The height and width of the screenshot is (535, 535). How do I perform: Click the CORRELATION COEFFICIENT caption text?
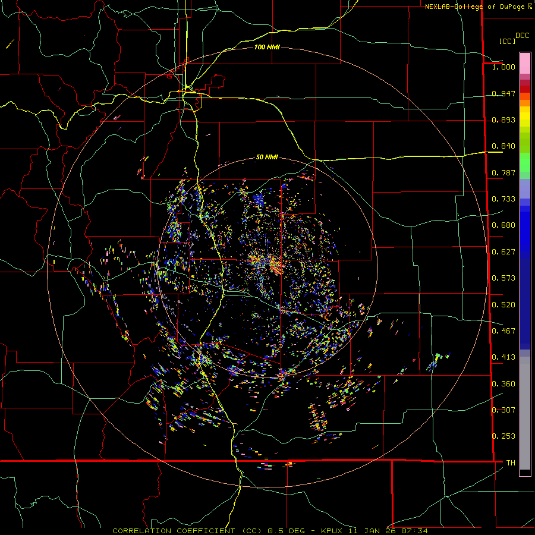[x=174, y=531]
